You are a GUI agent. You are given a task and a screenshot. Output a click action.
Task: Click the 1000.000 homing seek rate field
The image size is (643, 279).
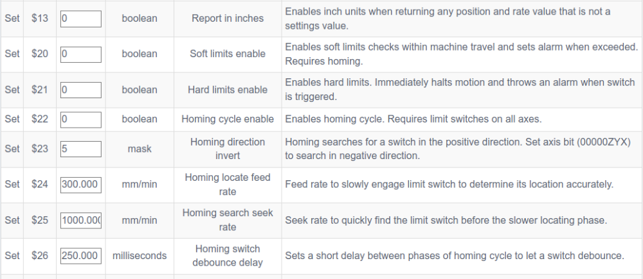pos(81,220)
